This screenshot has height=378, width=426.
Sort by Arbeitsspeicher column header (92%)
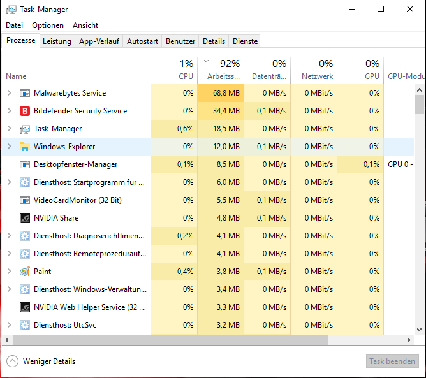pyautogui.click(x=221, y=71)
